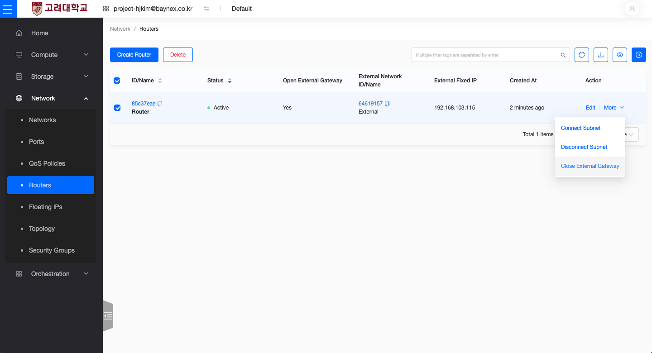Click the switch project arrows icon
Viewport: 652px width, 353px height.
[x=206, y=9]
